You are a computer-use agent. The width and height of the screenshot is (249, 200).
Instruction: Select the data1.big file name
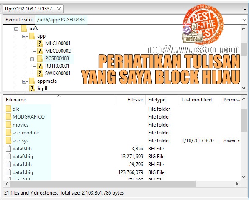pos(23,172)
